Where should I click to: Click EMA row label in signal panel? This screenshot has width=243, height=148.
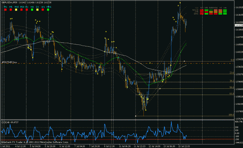[196, 14]
